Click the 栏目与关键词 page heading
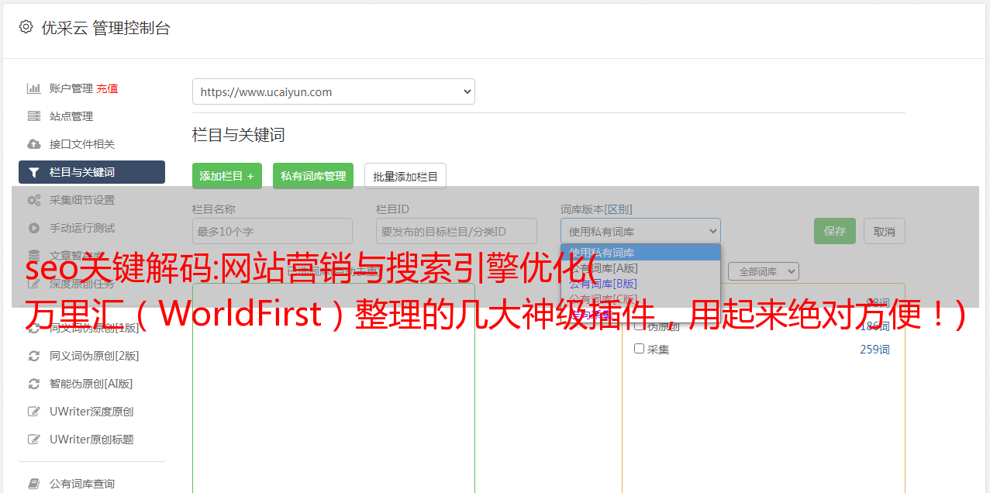The image size is (990, 493). click(239, 135)
